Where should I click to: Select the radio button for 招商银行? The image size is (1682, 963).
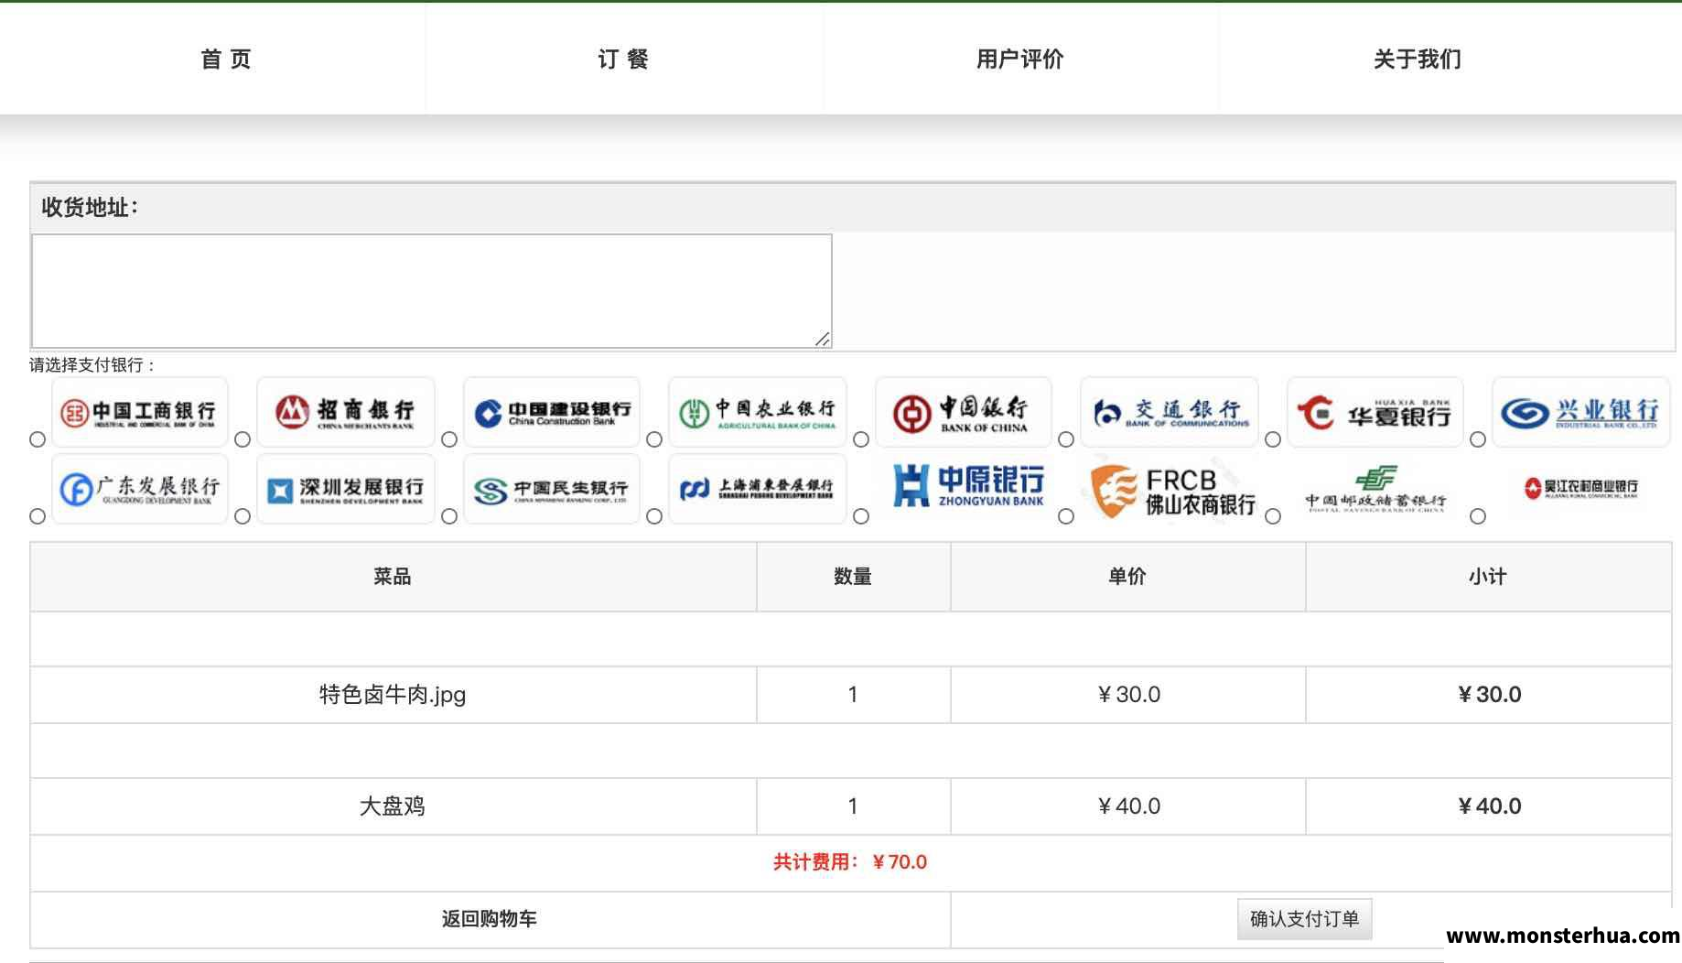tap(243, 439)
